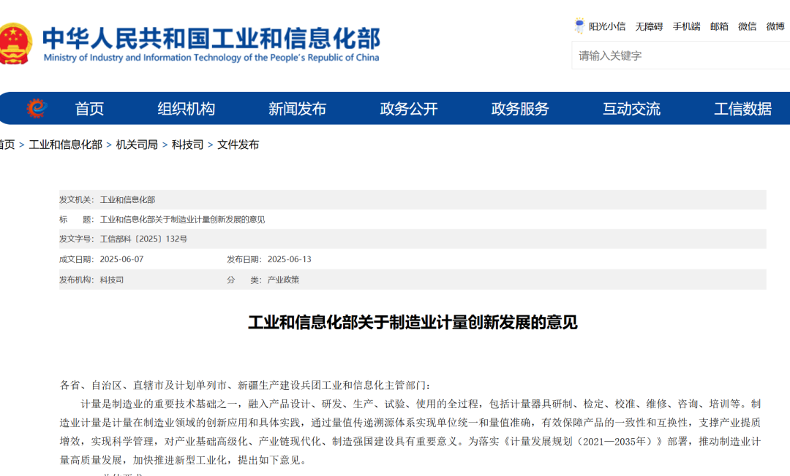The image size is (790, 476).
Task: Open the 工信数据 navigation item
Action: tap(742, 109)
